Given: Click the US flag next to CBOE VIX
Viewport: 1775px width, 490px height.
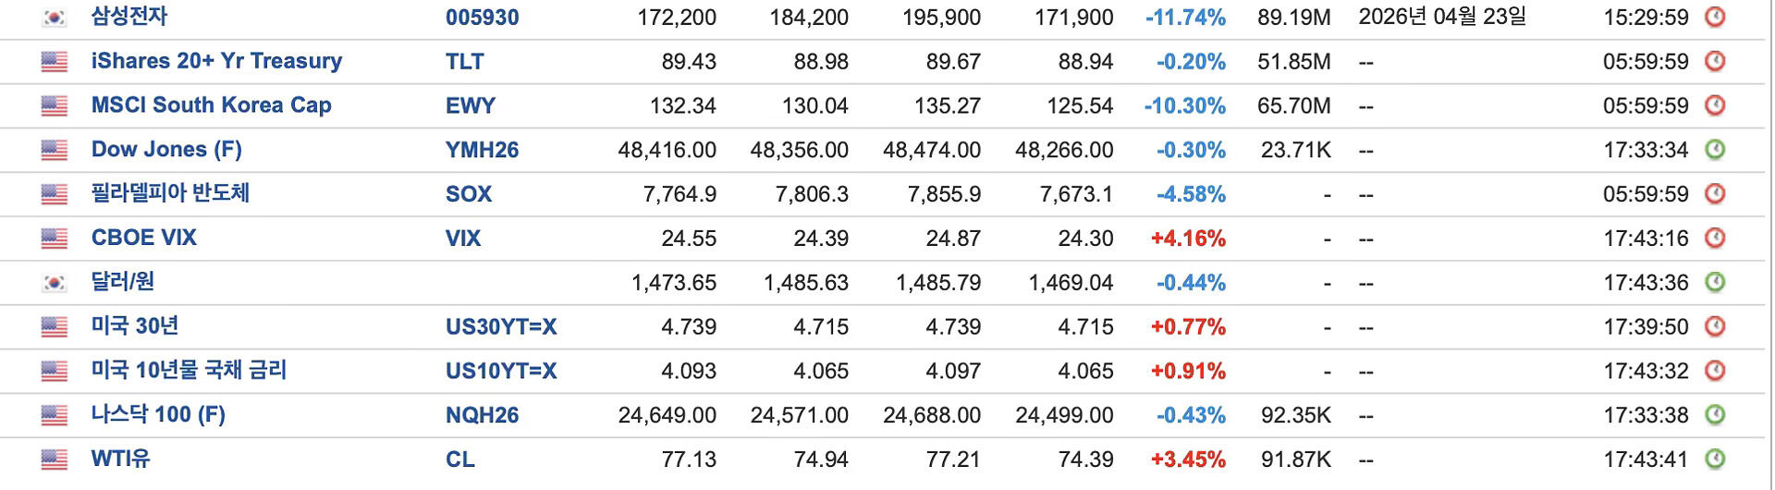Looking at the screenshot, I should (x=55, y=239).
